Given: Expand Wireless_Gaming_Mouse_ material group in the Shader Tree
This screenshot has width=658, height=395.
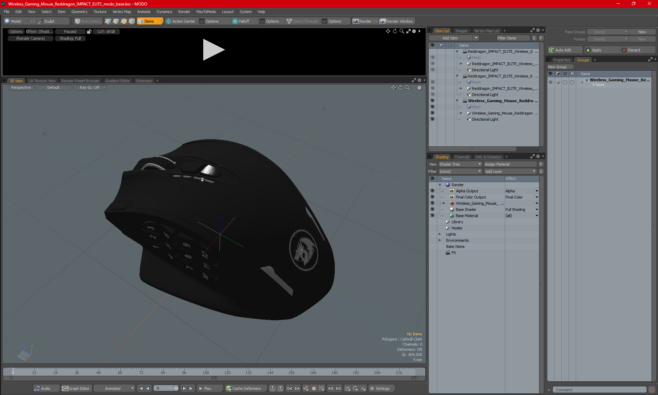Looking at the screenshot, I should point(444,203).
